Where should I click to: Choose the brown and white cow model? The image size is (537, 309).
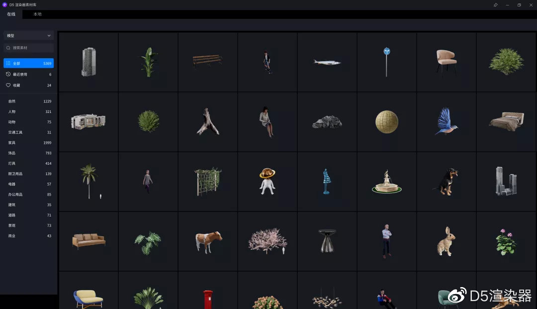[x=208, y=241]
